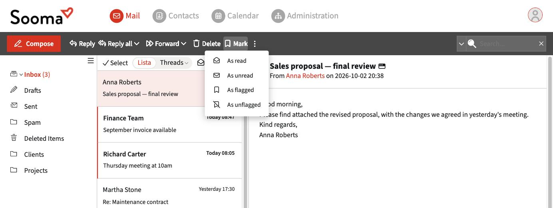Click the Sooma logo

point(42,16)
